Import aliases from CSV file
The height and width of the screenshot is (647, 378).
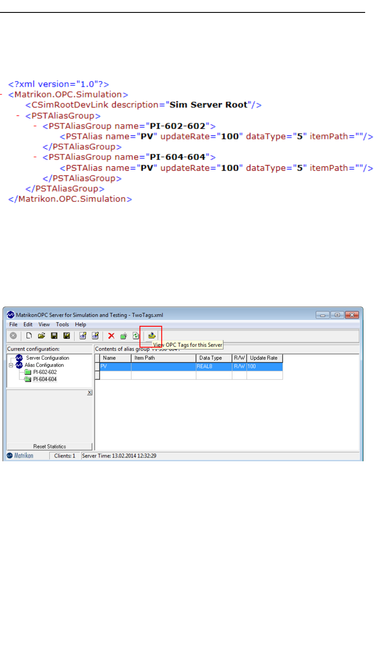pos(83,336)
